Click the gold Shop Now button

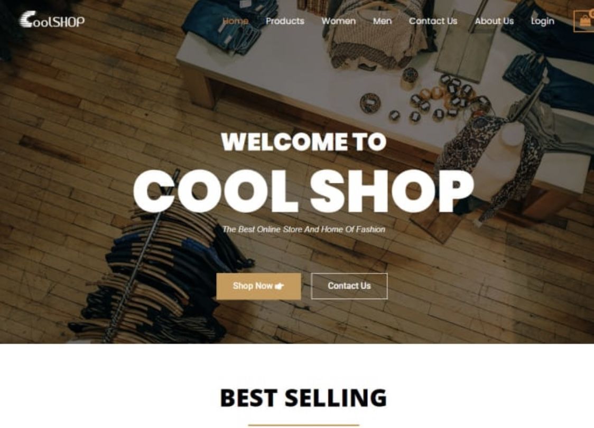tap(259, 286)
